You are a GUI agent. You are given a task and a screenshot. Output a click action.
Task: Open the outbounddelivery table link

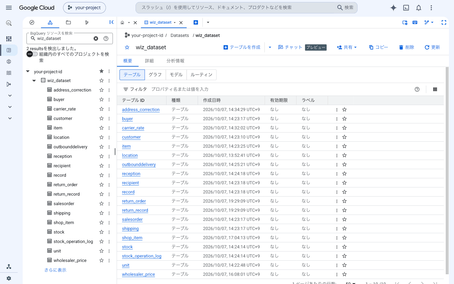tap(139, 164)
